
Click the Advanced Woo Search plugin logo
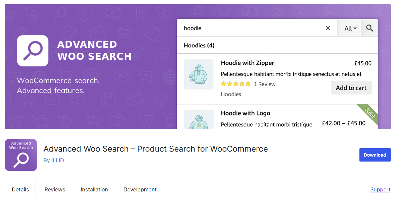click(x=21, y=155)
